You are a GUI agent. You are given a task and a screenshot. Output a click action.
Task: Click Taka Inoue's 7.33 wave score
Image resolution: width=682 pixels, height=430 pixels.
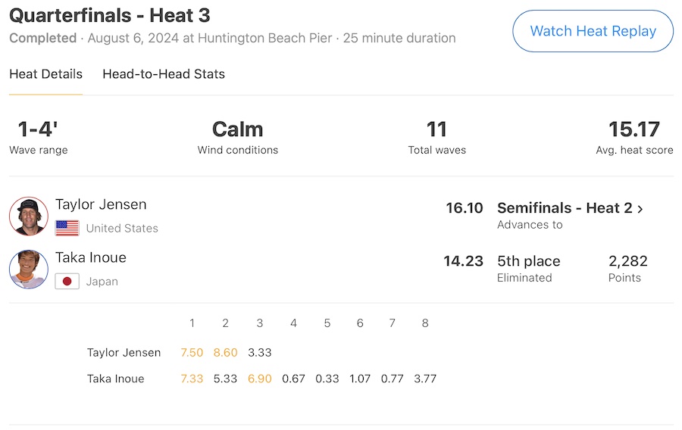click(192, 379)
